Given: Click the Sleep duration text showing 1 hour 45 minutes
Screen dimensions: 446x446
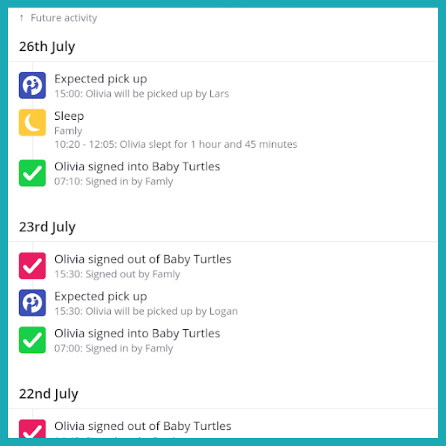Looking at the screenshot, I should (x=175, y=144).
